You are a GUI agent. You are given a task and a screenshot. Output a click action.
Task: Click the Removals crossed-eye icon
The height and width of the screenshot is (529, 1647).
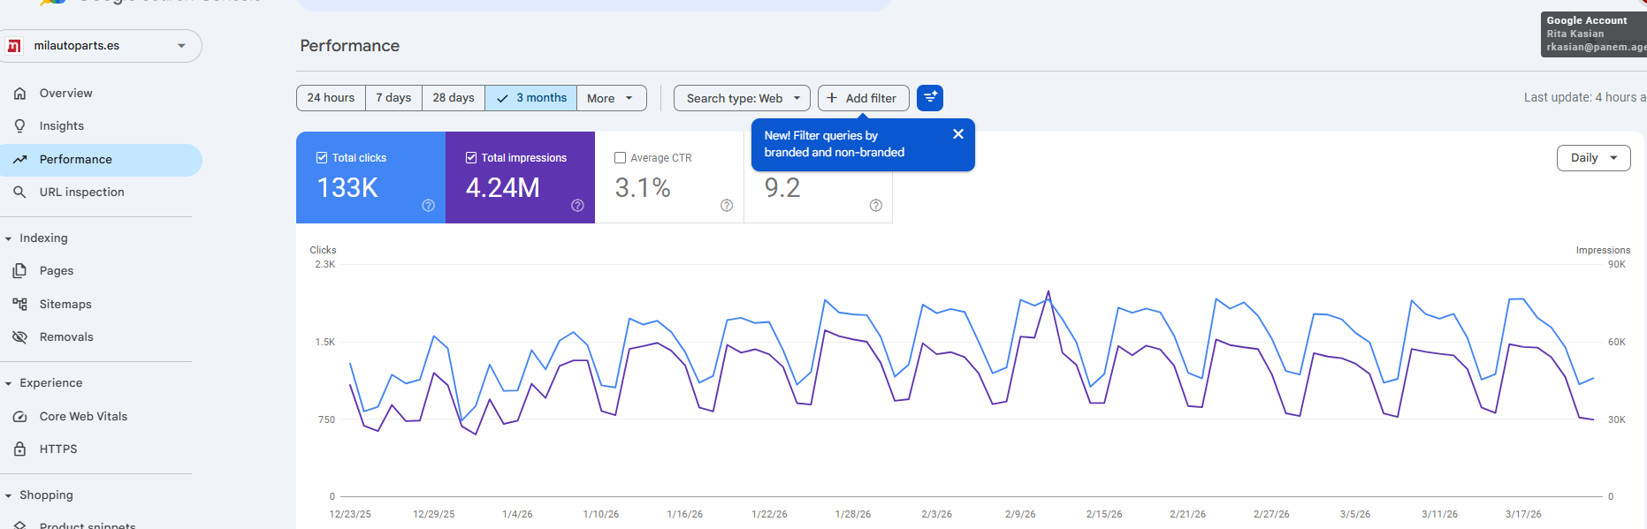click(x=19, y=337)
